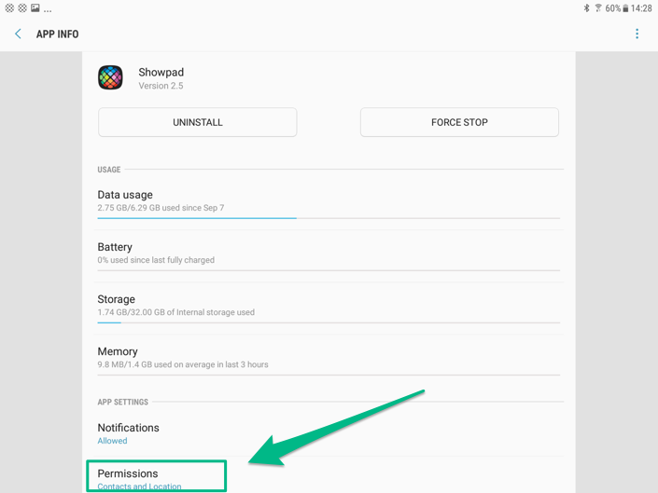Tap the Allowed notifications status link

(x=112, y=441)
